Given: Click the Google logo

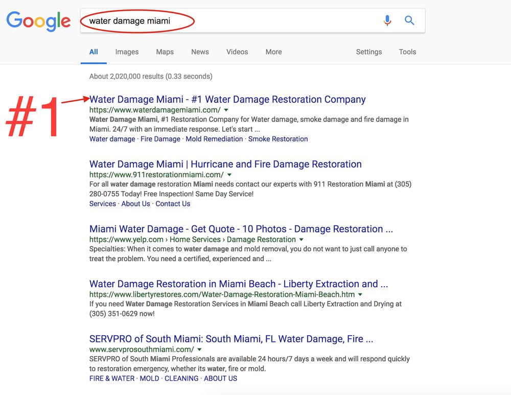Looking at the screenshot, I should point(38,21).
